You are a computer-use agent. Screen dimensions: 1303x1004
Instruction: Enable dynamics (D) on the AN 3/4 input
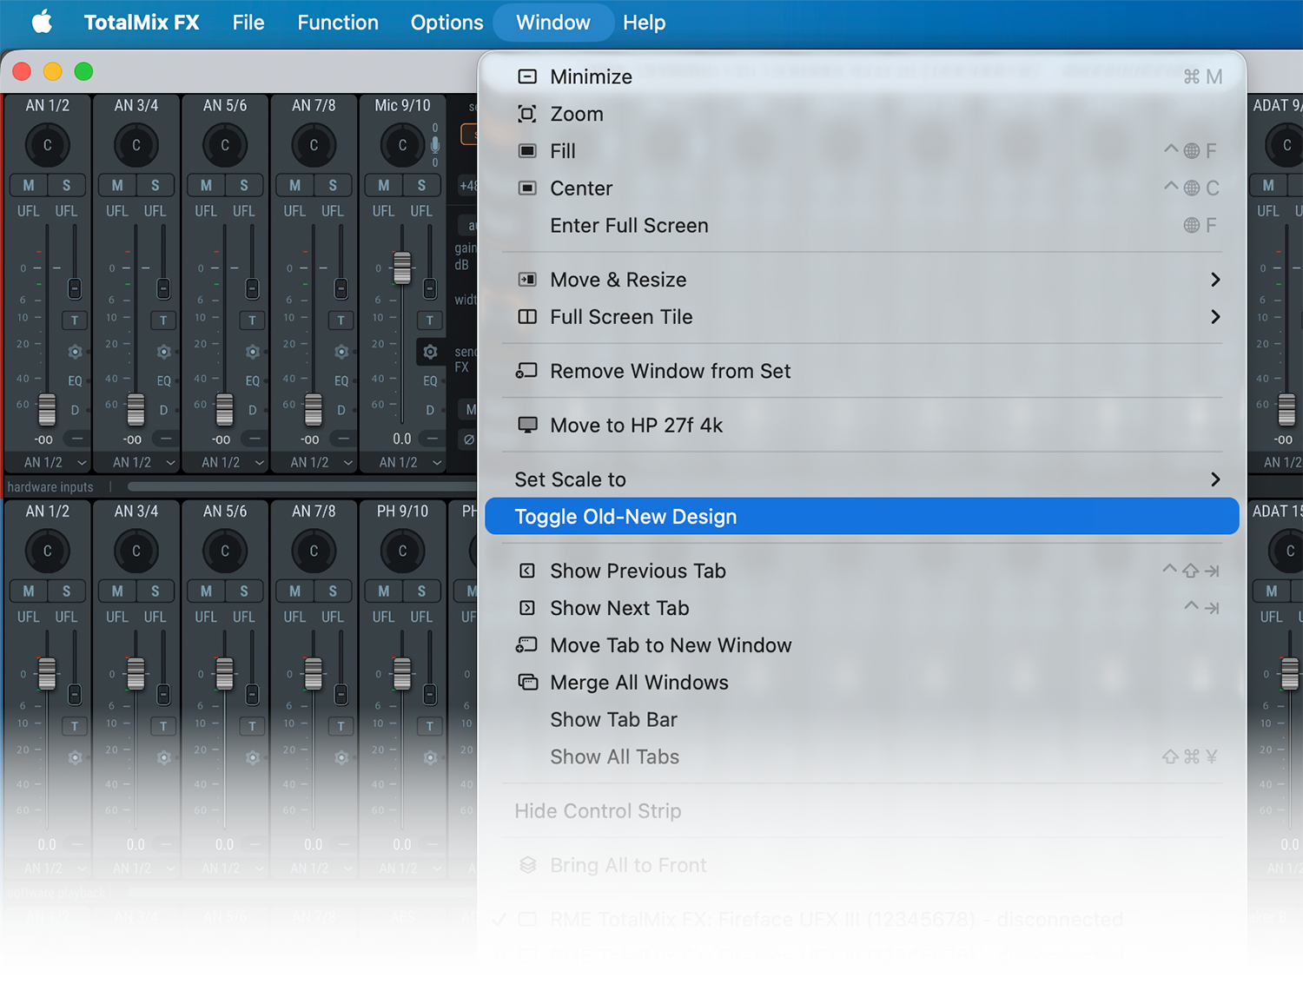[162, 409]
